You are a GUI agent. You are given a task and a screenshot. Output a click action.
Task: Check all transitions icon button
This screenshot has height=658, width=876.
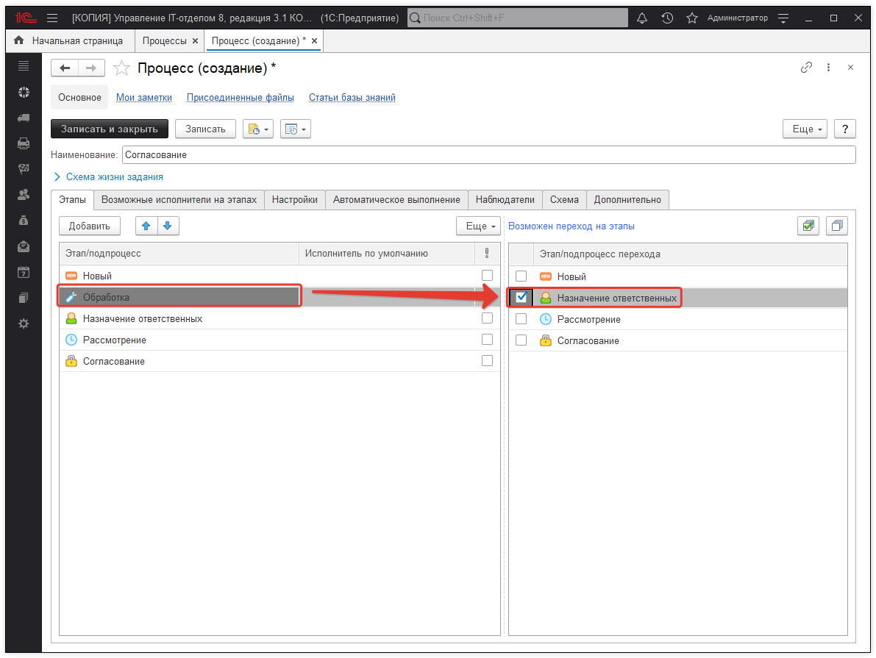coord(808,226)
